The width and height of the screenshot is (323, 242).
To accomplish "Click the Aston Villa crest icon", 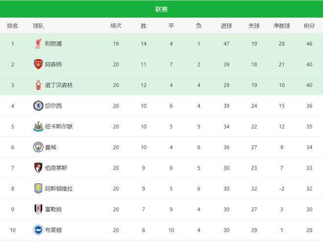I will coord(38,189).
